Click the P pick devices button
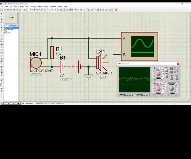The width and height of the screenshot is (191, 159). point(5,26)
